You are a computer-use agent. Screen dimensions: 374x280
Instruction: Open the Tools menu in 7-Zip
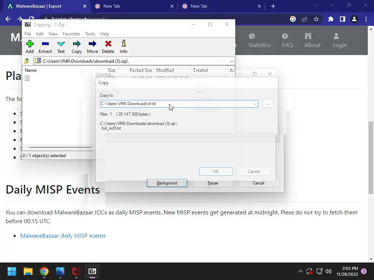(x=90, y=34)
